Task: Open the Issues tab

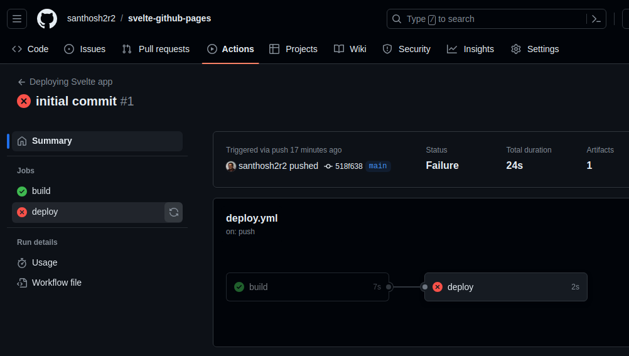Action: pos(85,49)
